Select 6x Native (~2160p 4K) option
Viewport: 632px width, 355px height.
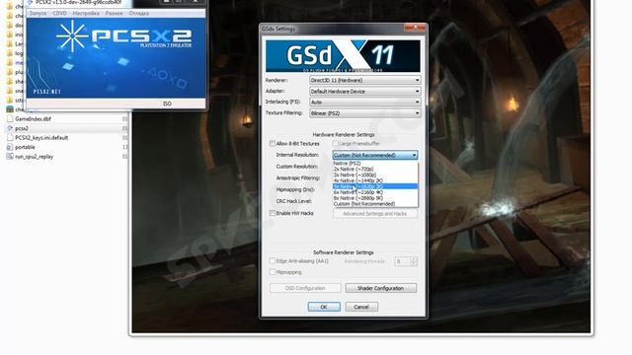click(375, 192)
